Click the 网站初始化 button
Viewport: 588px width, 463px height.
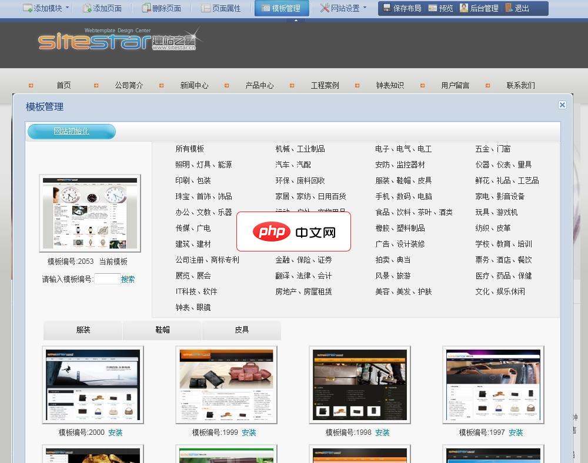[71, 132]
